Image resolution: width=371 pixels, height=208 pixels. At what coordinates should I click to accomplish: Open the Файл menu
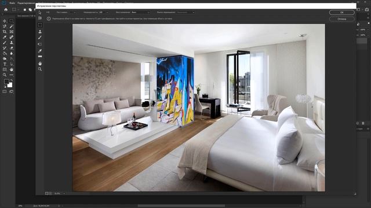click(x=12, y=3)
